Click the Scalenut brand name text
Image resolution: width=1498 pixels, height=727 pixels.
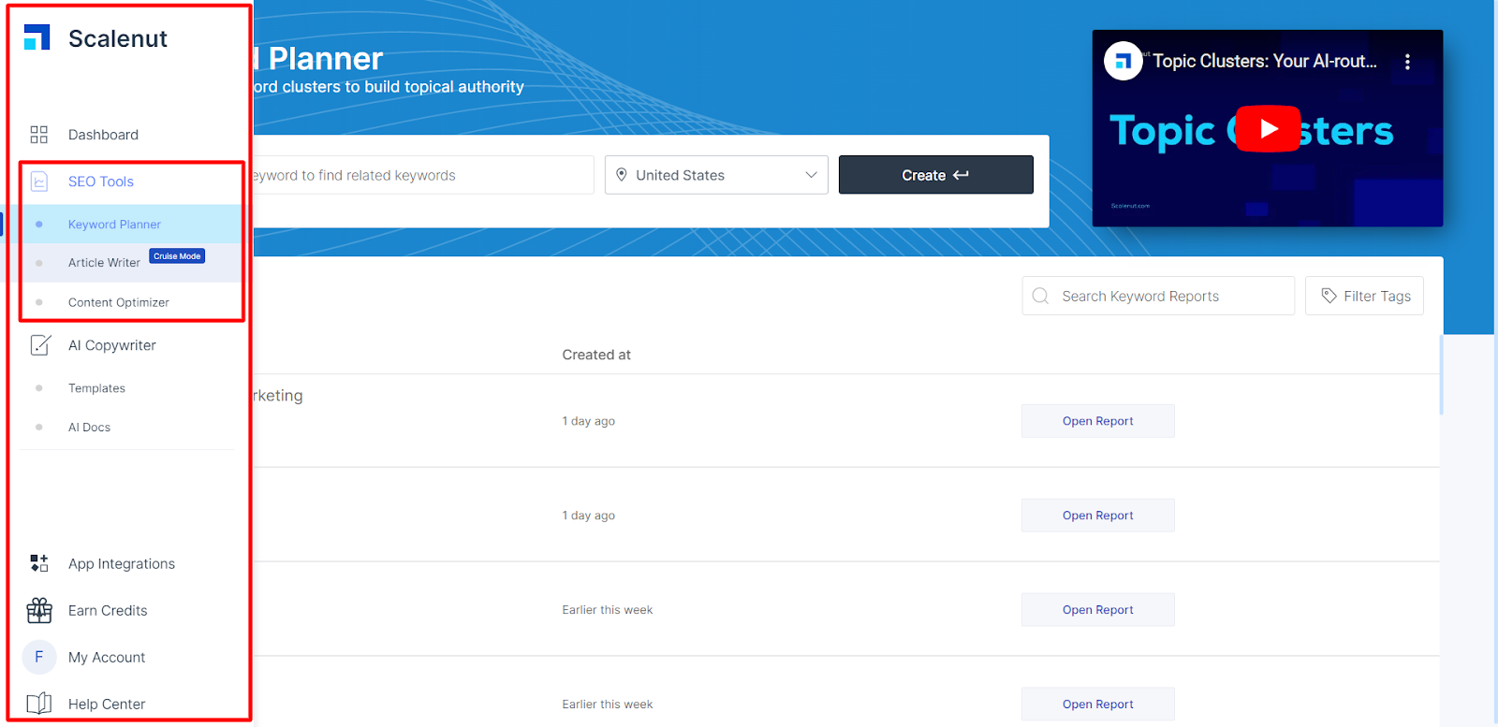118,38
